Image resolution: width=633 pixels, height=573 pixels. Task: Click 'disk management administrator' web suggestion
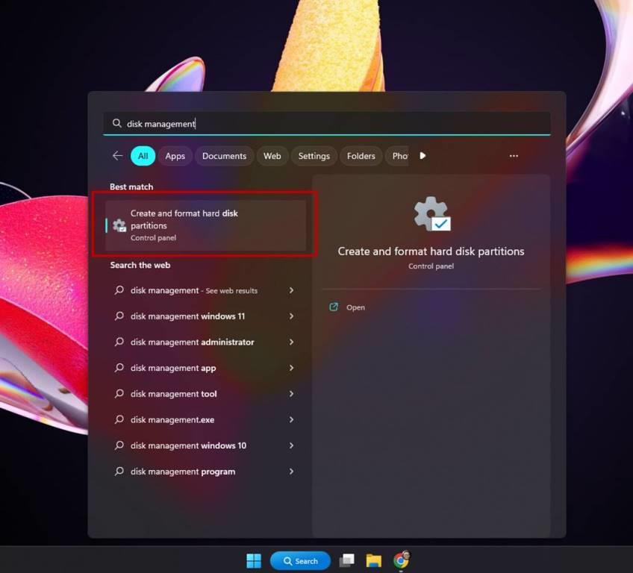(192, 342)
